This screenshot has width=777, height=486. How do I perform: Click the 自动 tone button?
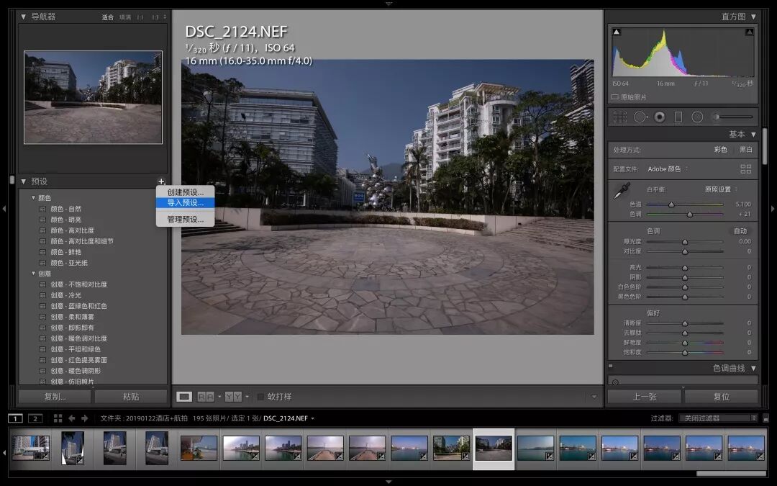[740, 231]
